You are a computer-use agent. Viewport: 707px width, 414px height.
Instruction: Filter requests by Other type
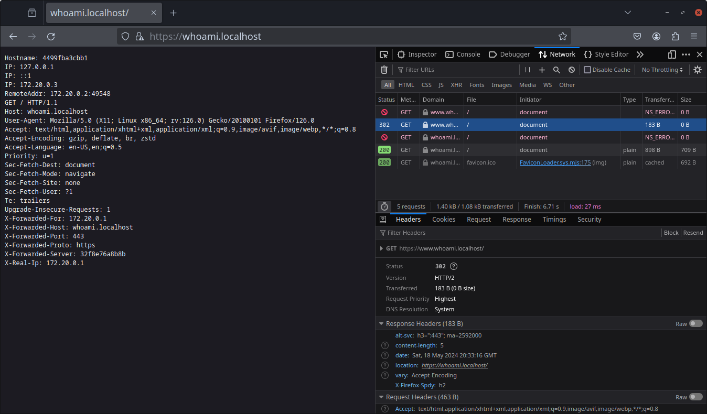[567, 85]
